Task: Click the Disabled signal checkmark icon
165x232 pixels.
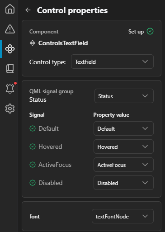Action: [33, 183]
